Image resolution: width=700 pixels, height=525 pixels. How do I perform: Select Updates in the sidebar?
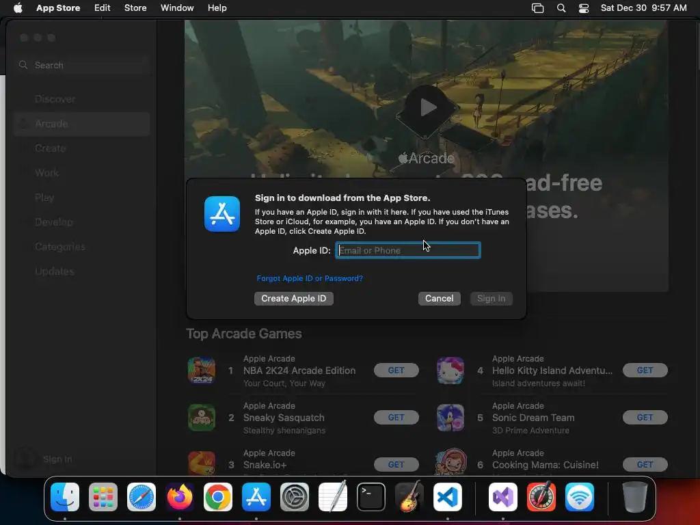(82, 271)
